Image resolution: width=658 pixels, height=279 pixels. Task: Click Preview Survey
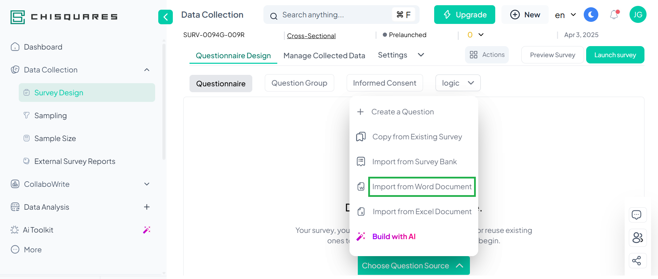tap(552, 55)
